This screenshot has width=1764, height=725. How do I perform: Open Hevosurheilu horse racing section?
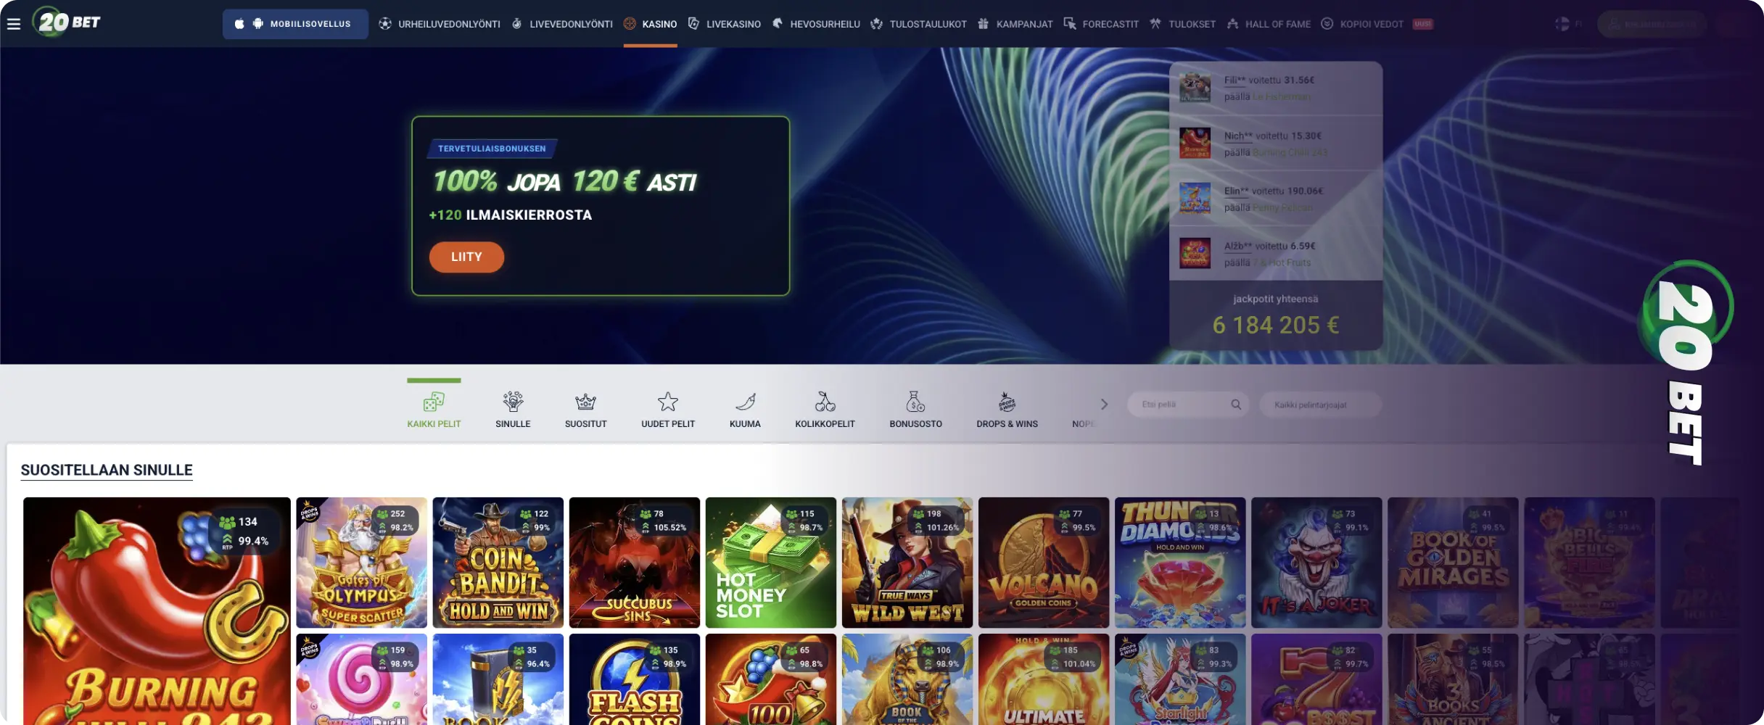pos(816,24)
